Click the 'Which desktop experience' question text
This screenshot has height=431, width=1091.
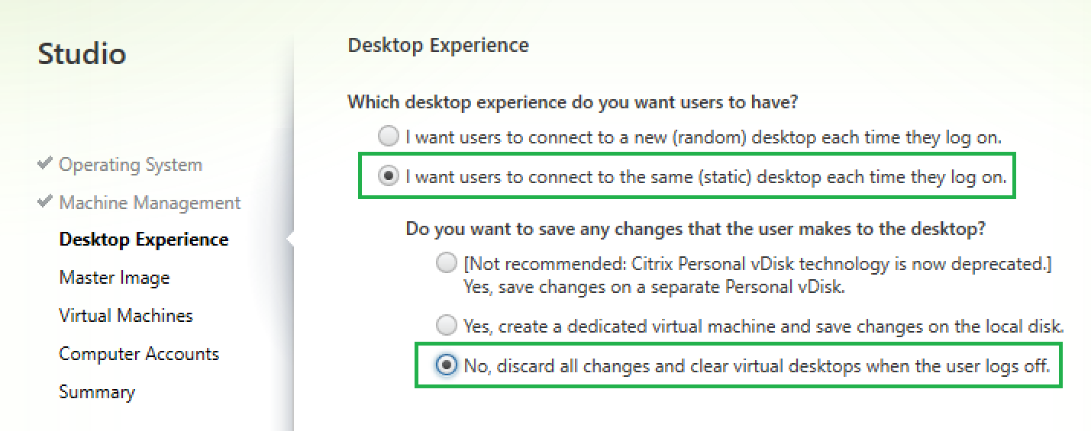578,101
